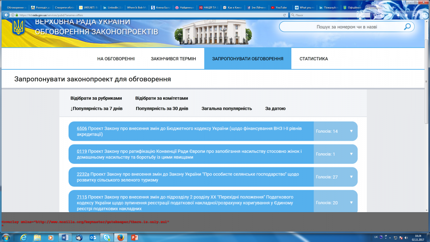Open bill number 2232a link
This screenshot has width=430, height=242.
[83, 174]
